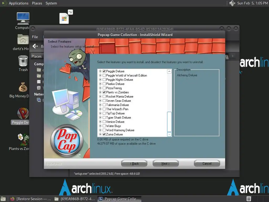The width and height of the screenshot is (269, 202).
Task: Open the File menu in file manager
Action: [x=35, y=37]
